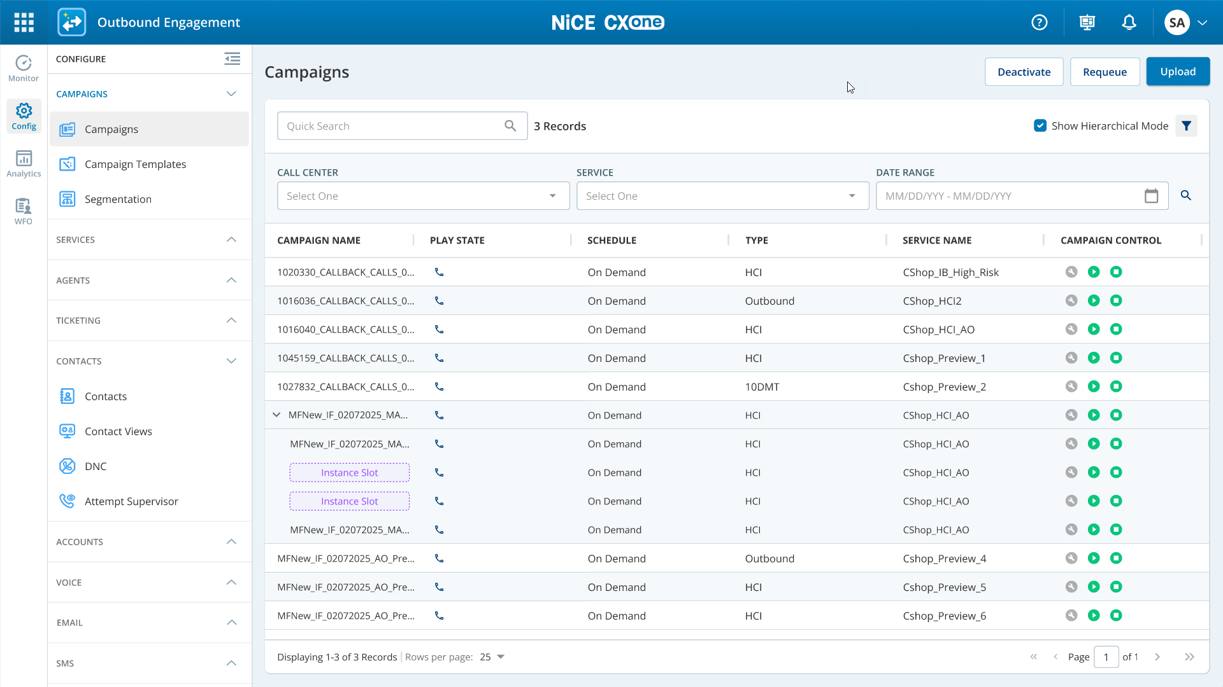This screenshot has height=687, width=1223.
Task: Collapse the Configure side panel
Action: pyautogui.click(x=232, y=59)
